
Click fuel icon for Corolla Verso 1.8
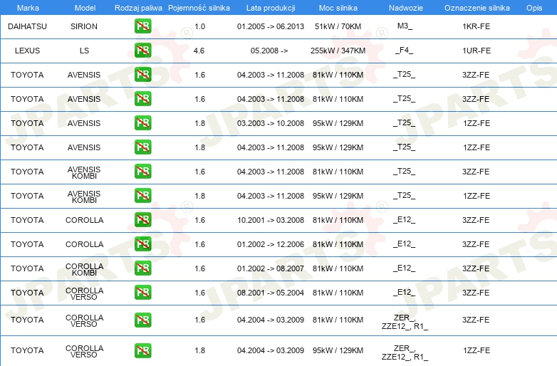(142, 350)
